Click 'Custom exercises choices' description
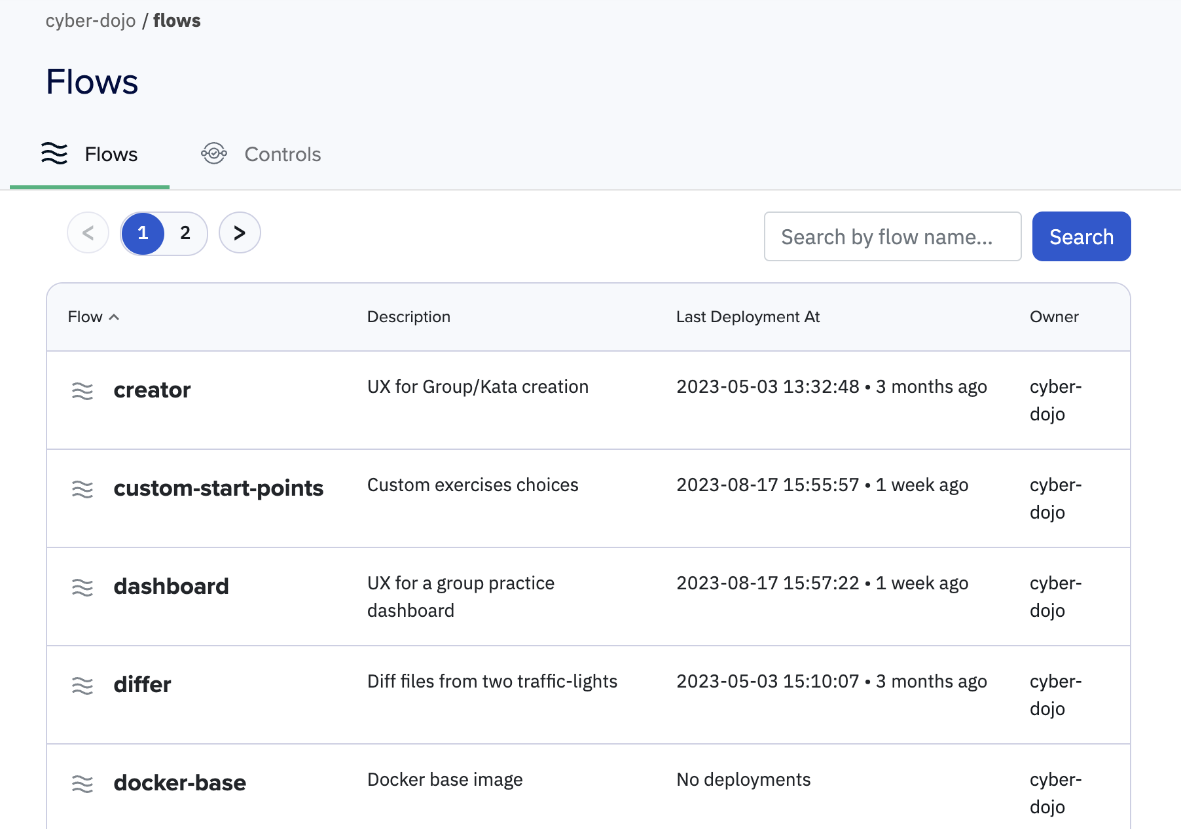Screen dimensions: 1181x829 (x=473, y=485)
